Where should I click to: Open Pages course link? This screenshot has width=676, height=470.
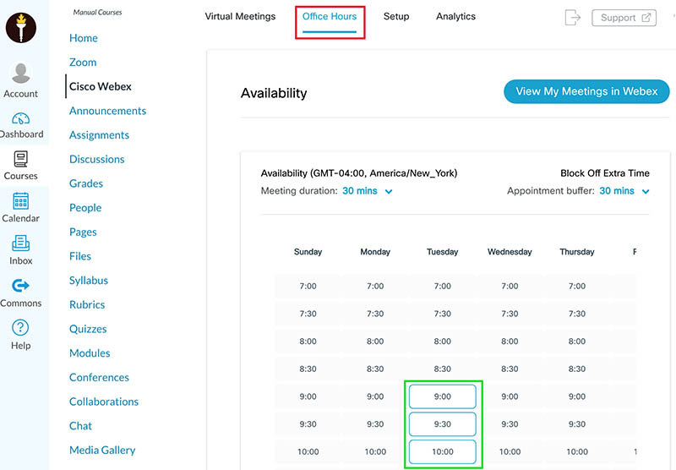83,232
